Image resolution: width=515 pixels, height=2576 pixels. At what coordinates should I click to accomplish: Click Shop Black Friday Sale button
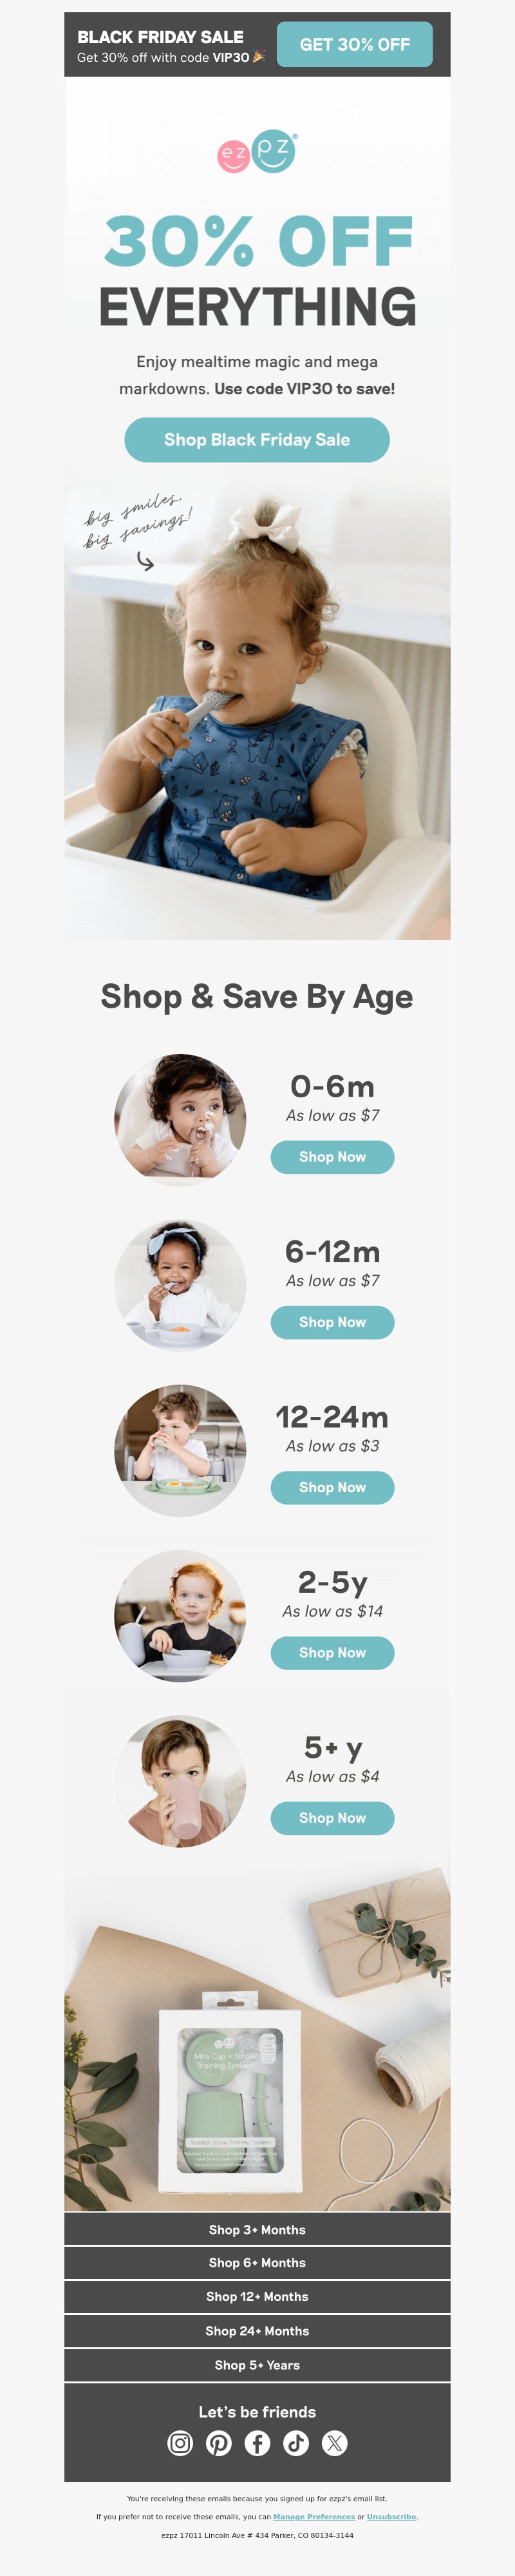(257, 440)
